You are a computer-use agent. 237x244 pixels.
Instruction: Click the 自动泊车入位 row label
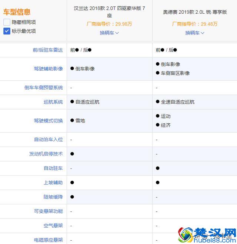click(x=49, y=140)
